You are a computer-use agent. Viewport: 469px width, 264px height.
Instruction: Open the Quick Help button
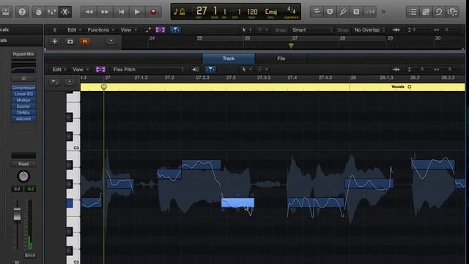point(22,12)
